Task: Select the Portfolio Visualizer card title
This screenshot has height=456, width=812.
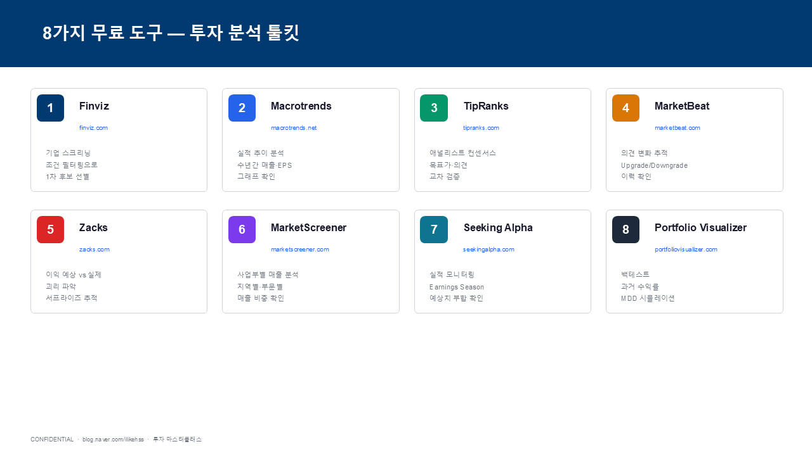Action: coord(700,227)
